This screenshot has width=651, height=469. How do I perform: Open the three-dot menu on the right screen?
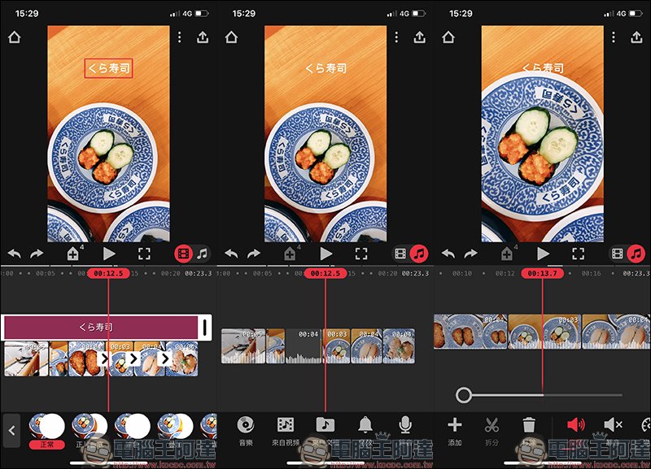coord(614,37)
